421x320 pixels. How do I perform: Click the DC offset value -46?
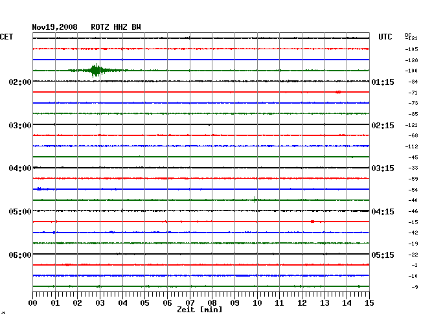pyautogui.click(x=413, y=211)
